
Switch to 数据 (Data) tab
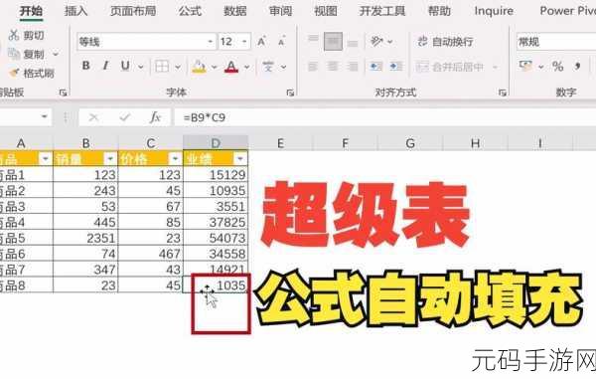(x=234, y=11)
